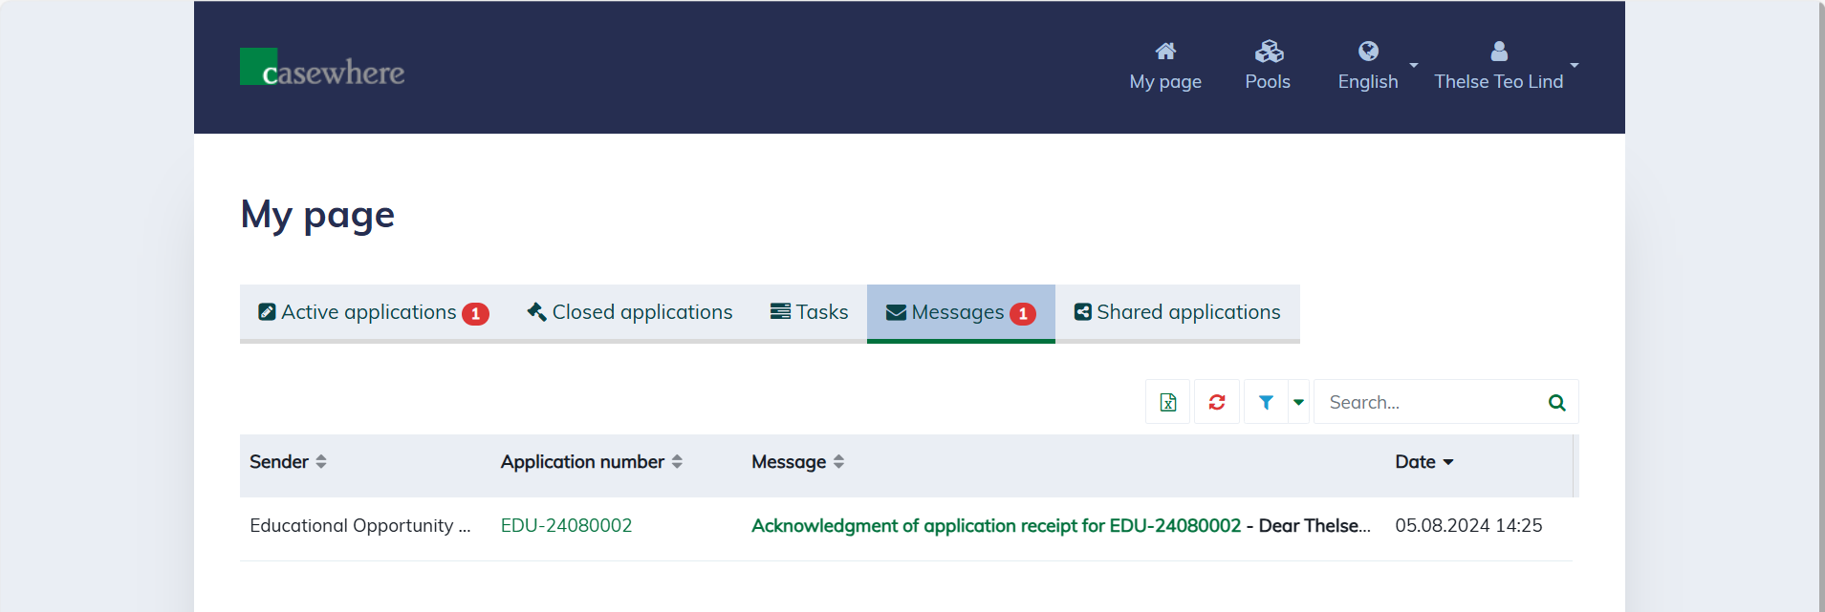Click the casewhere logo
Viewport: 1825px width, 612px height.
point(322,68)
